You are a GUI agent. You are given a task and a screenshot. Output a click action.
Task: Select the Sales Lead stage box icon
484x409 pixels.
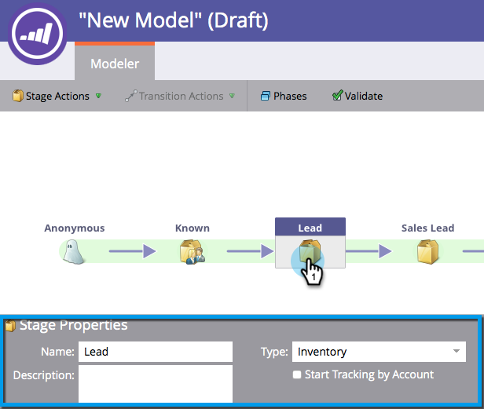(x=427, y=252)
